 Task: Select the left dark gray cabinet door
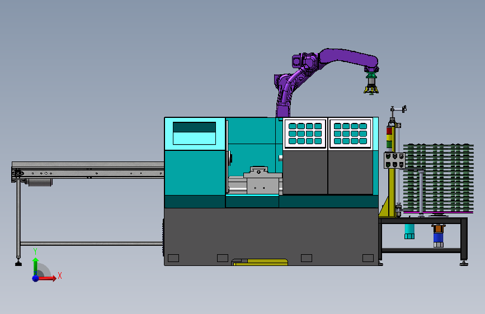305,172
